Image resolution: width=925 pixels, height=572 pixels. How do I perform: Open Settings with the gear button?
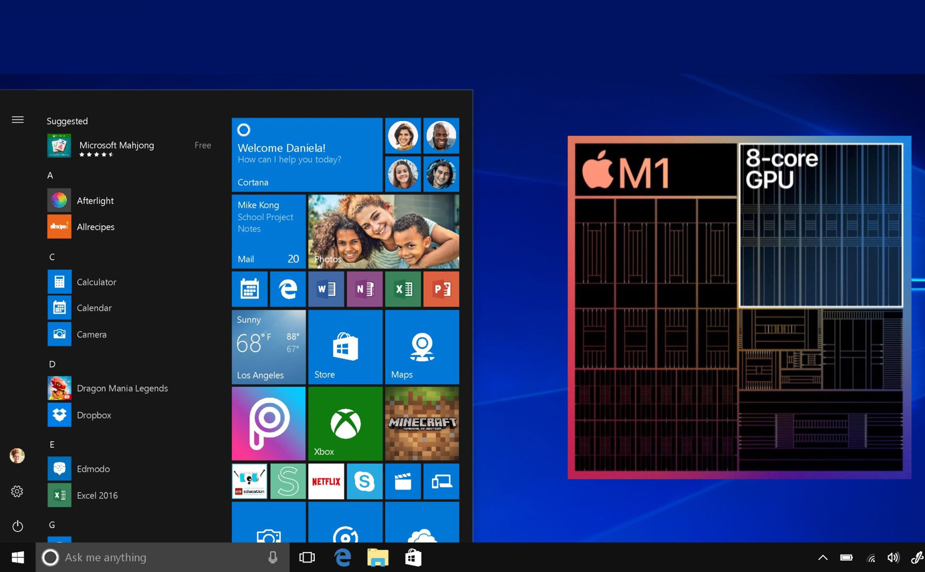pos(17,491)
